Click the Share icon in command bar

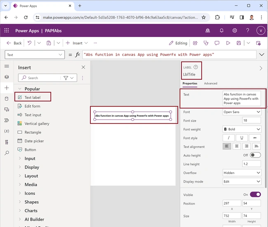(x=195, y=43)
